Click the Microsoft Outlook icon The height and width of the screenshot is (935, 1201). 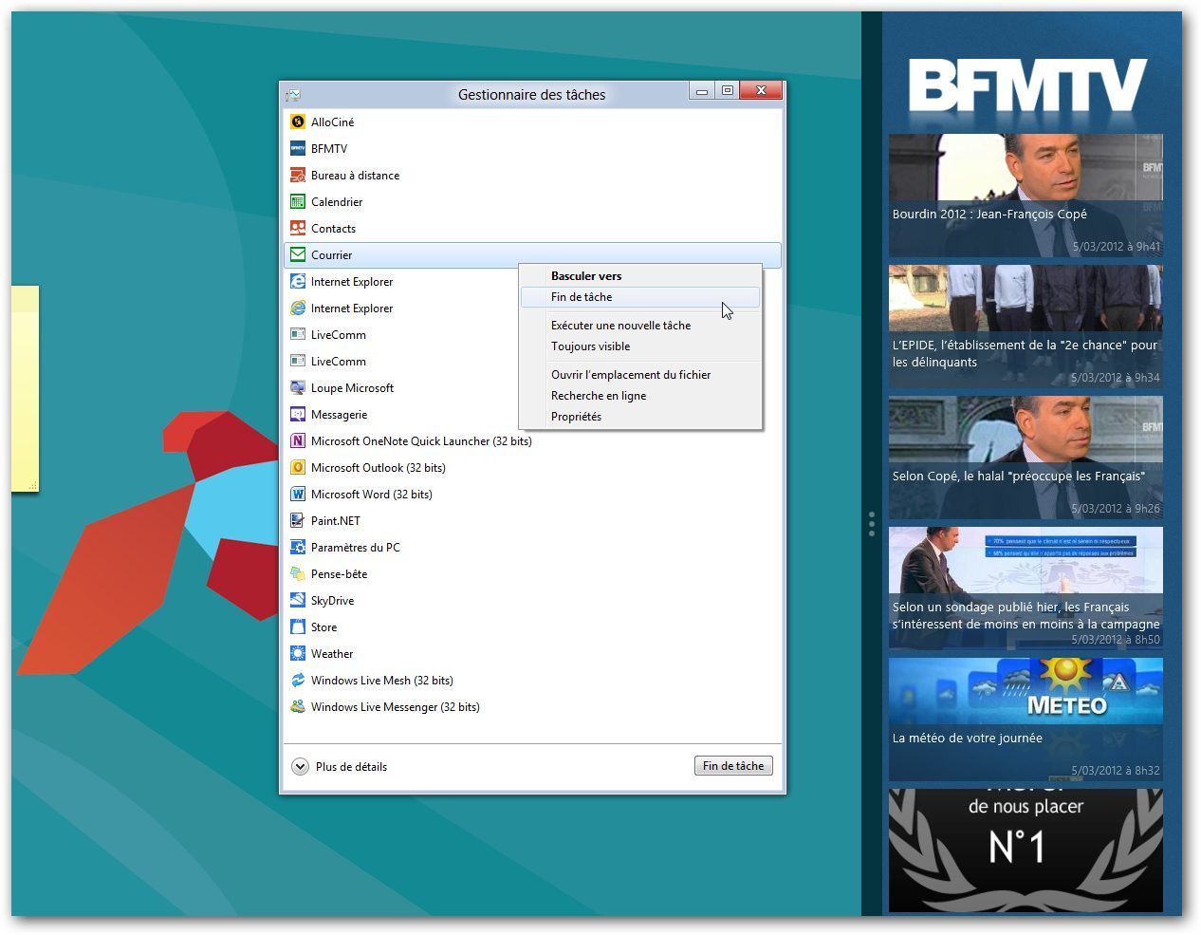[298, 467]
